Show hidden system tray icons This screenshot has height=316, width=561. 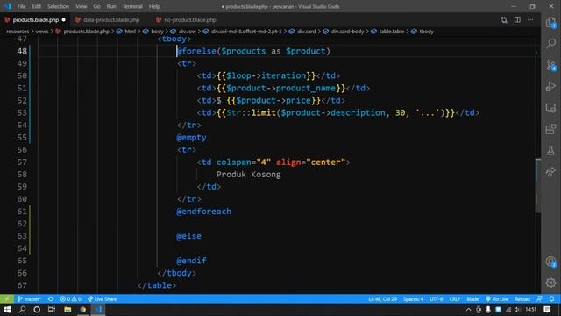pos(469,310)
